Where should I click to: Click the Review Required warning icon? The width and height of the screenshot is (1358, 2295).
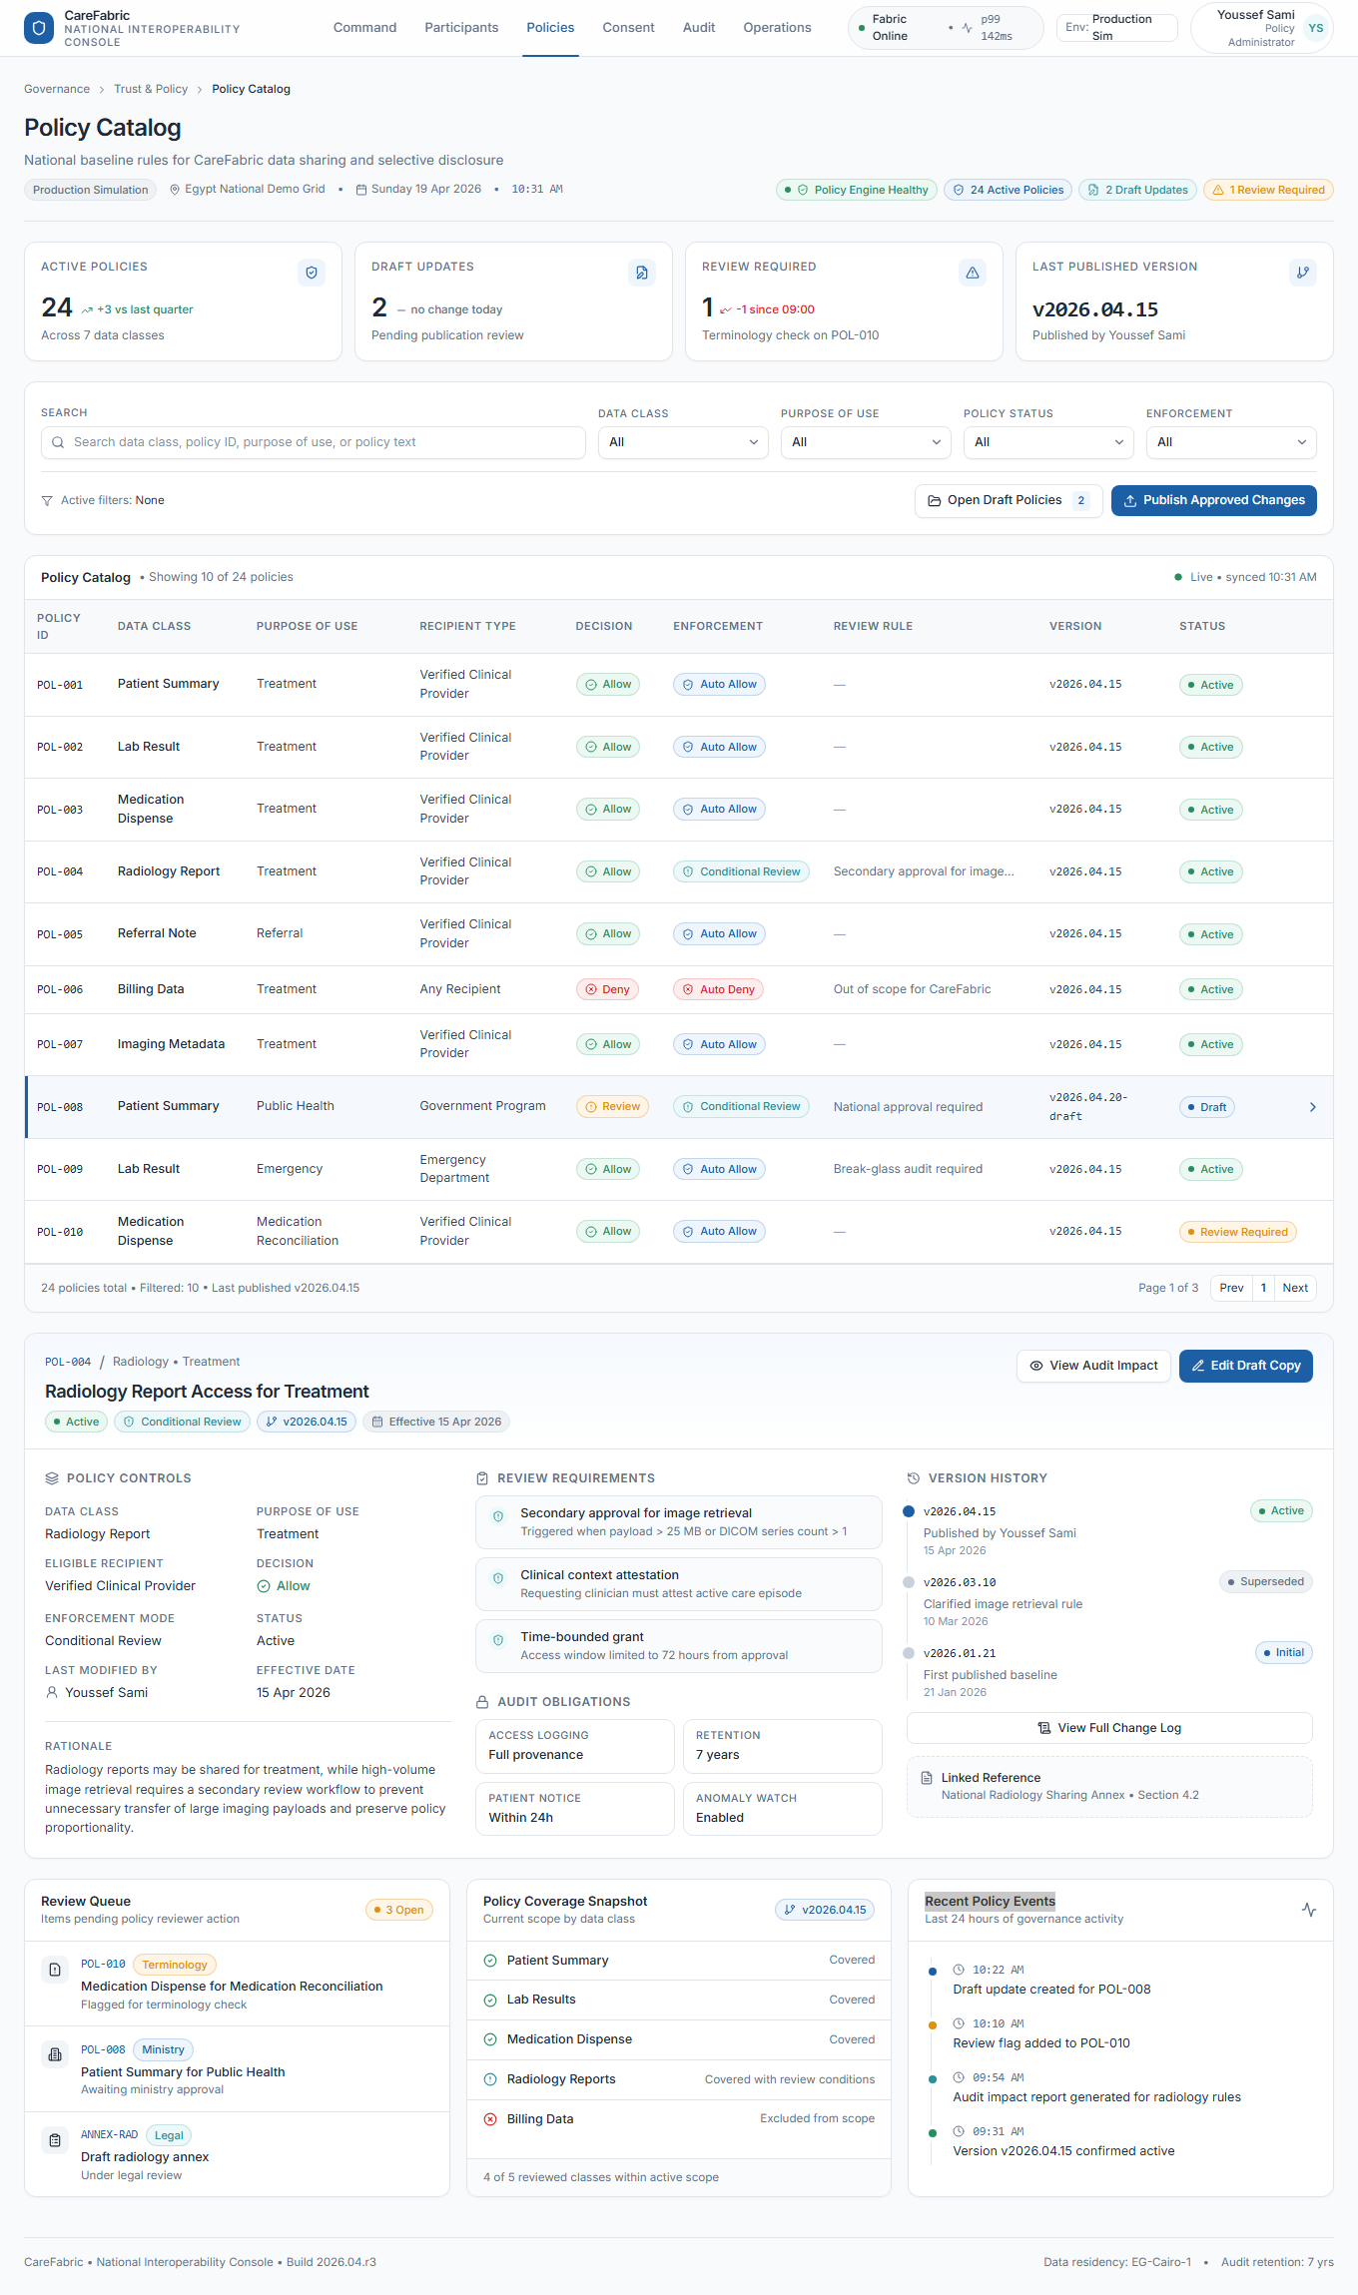click(973, 273)
